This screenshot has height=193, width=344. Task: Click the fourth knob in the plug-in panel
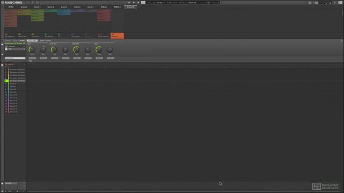(x=66, y=50)
